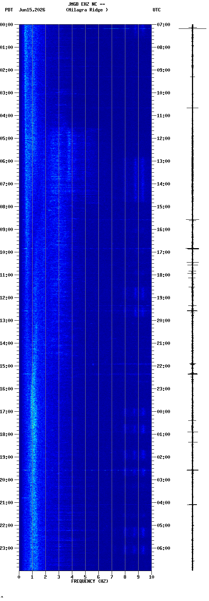Click the PDT axis '03:00' label
This screenshot has height=601, width=209.
pyautogui.click(x=6, y=93)
